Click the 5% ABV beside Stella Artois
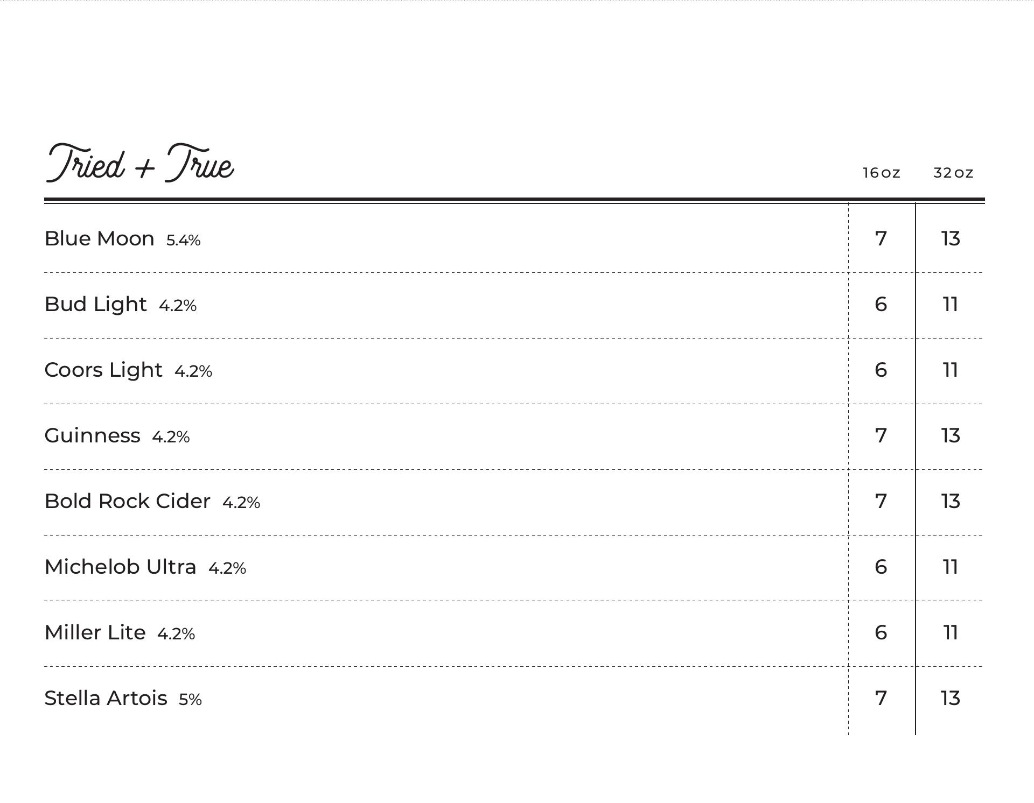1034x803 pixels. click(190, 700)
